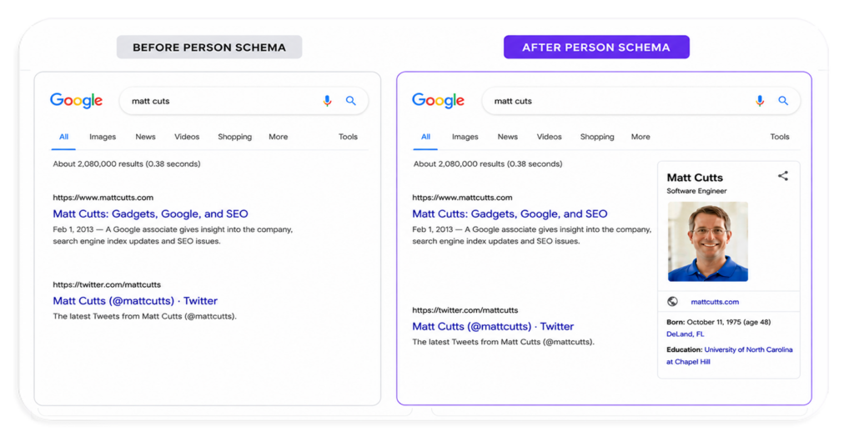Screen dimensions: 854x447
Task: Expand the More menu in the after-schema panel
Action: tap(640, 137)
